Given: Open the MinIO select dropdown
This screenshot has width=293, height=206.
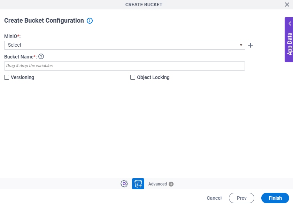Looking at the screenshot, I should pyautogui.click(x=125, y=45).
